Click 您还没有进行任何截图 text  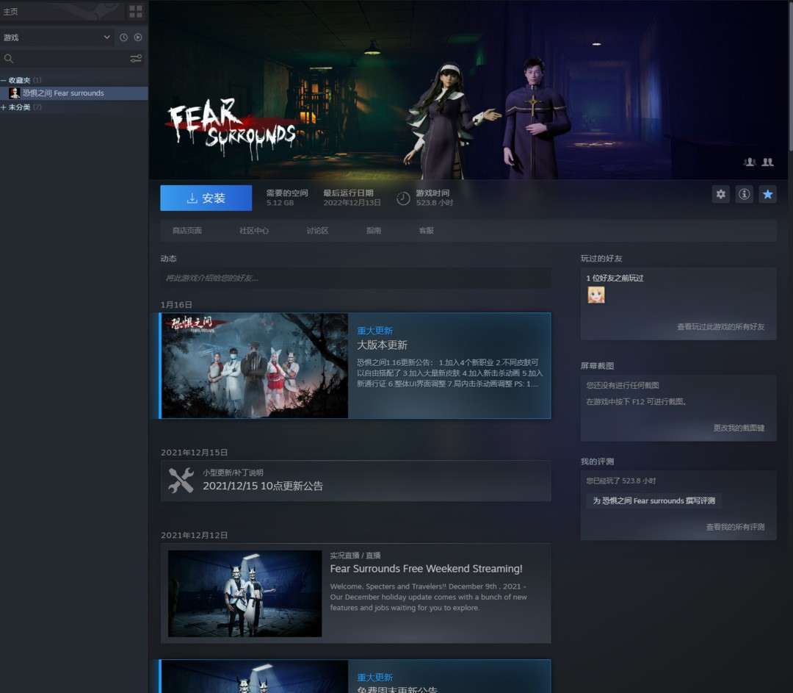pos(623,385)
